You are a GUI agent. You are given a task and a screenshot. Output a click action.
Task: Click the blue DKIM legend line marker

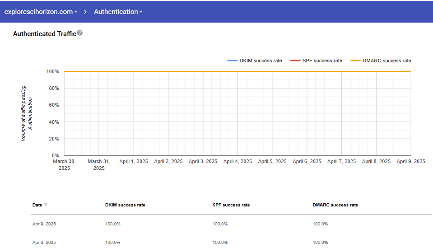(x=232, y=61)
